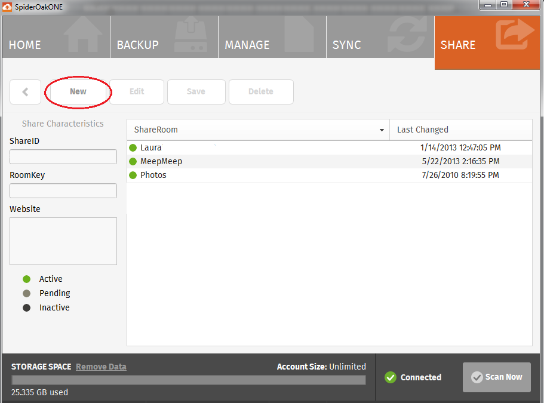Image resolution: width=544 pixels, height=403 pixels.
Task: Click the Save button
Action: coord(196,92)
